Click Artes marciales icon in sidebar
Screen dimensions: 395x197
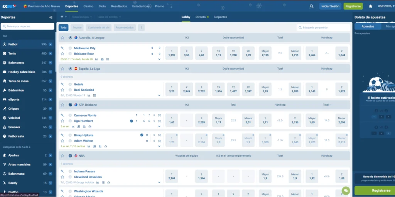[5, 165]
